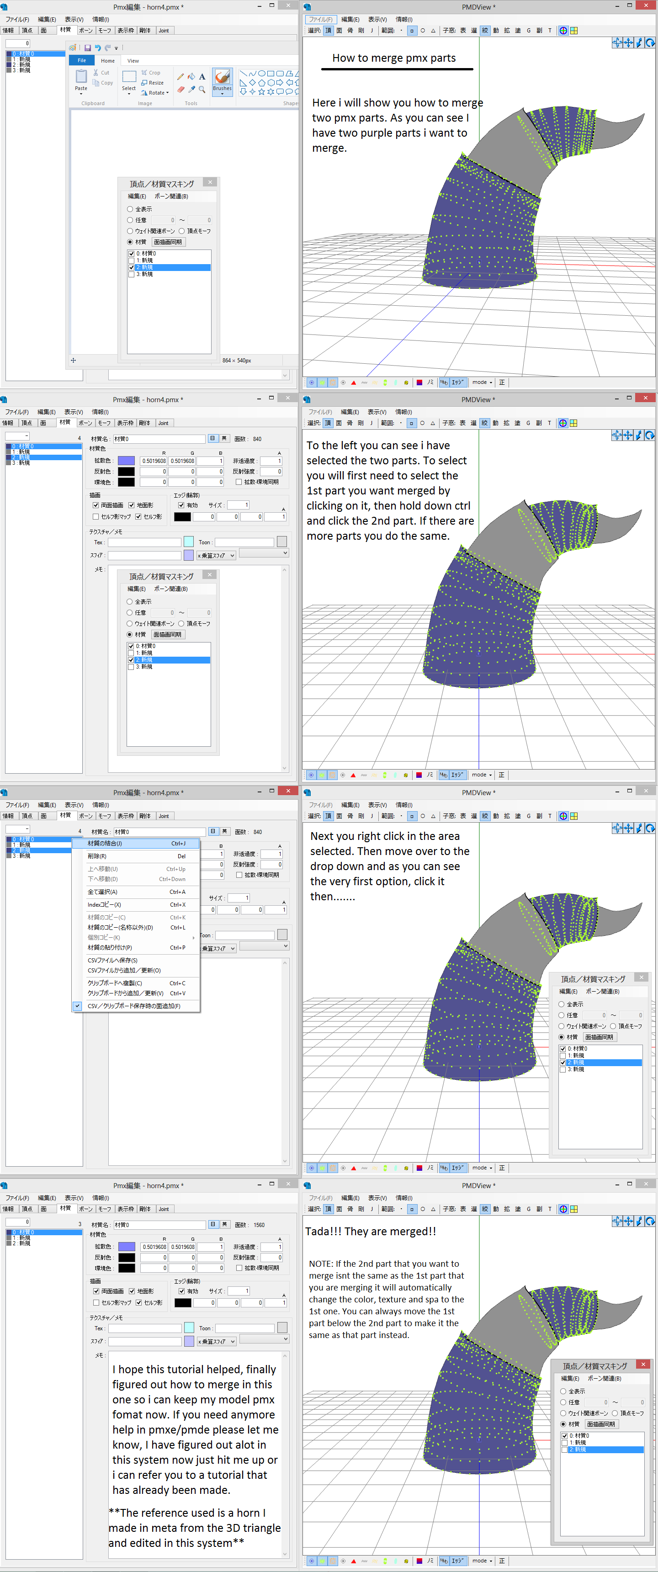Click the Paste icon in Paint ribbon
Screen dimensions: 658x1572
click(x=81, y=76)
